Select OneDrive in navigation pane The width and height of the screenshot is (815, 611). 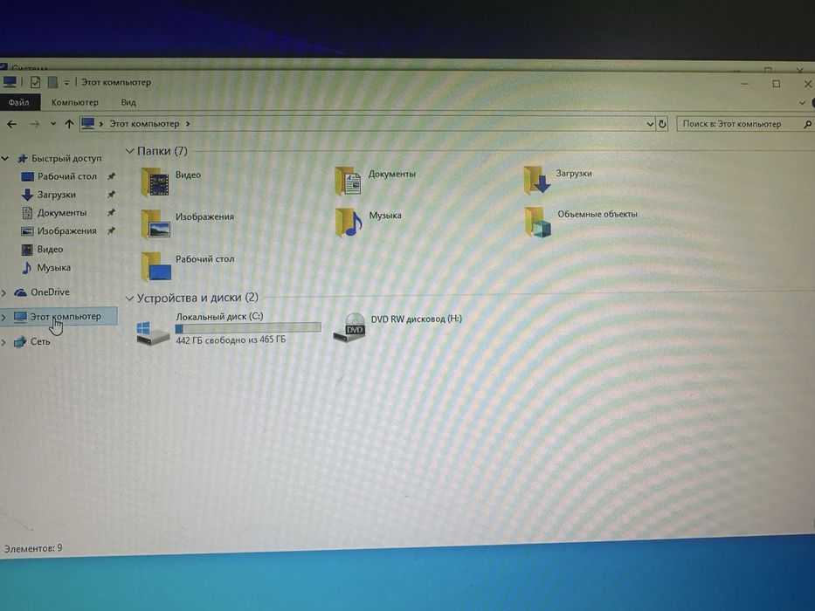(x=50, y=292)
